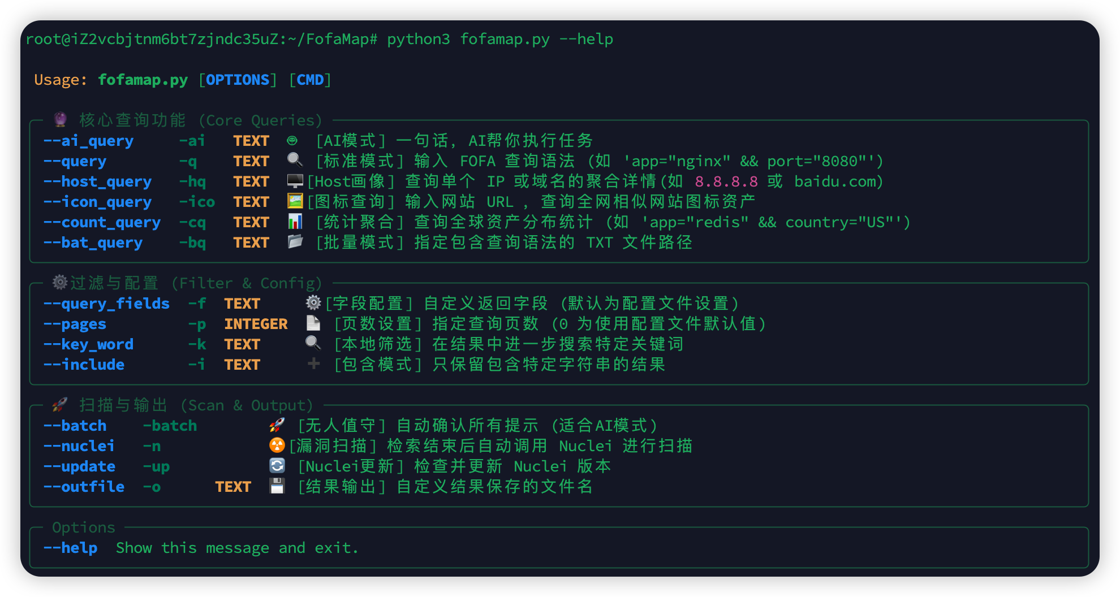Click the floppy disk icon beside --outfile

pos(277,486)
